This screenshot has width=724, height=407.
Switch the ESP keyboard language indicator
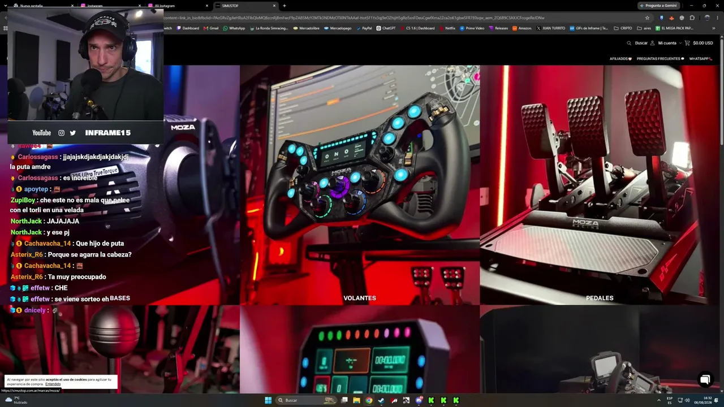670,400
